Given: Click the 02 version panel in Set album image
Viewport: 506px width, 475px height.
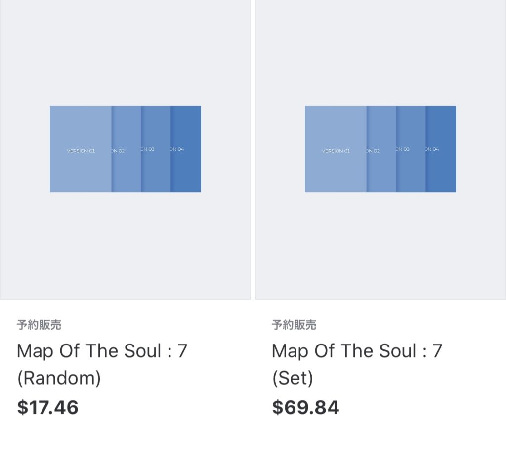Looking at the screenshot, I should [381, 149].
